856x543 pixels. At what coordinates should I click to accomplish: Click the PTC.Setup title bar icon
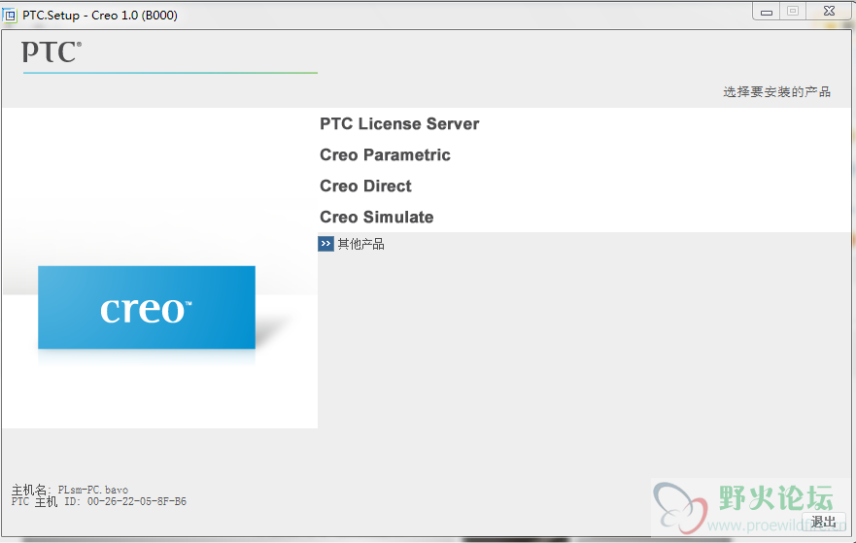10,16
